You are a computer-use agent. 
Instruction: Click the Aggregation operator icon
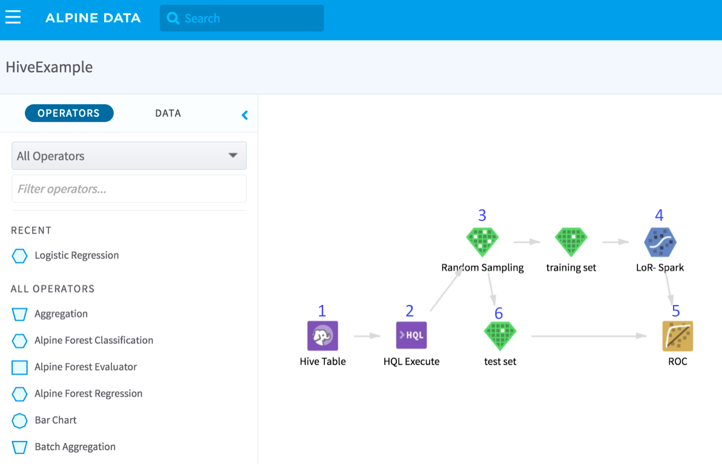[20, 314]
